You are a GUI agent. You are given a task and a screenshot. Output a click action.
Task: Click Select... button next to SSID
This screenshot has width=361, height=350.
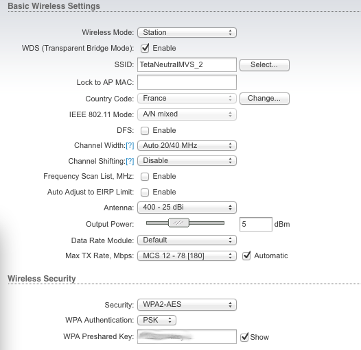(x=264, y=65)
